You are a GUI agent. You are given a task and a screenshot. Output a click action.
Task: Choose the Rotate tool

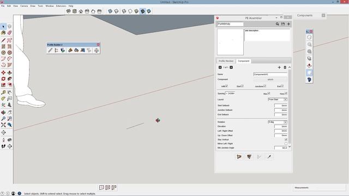click(x=3, y=79)
